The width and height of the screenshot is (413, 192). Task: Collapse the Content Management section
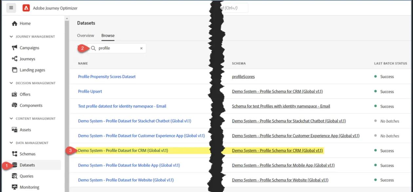11,119
